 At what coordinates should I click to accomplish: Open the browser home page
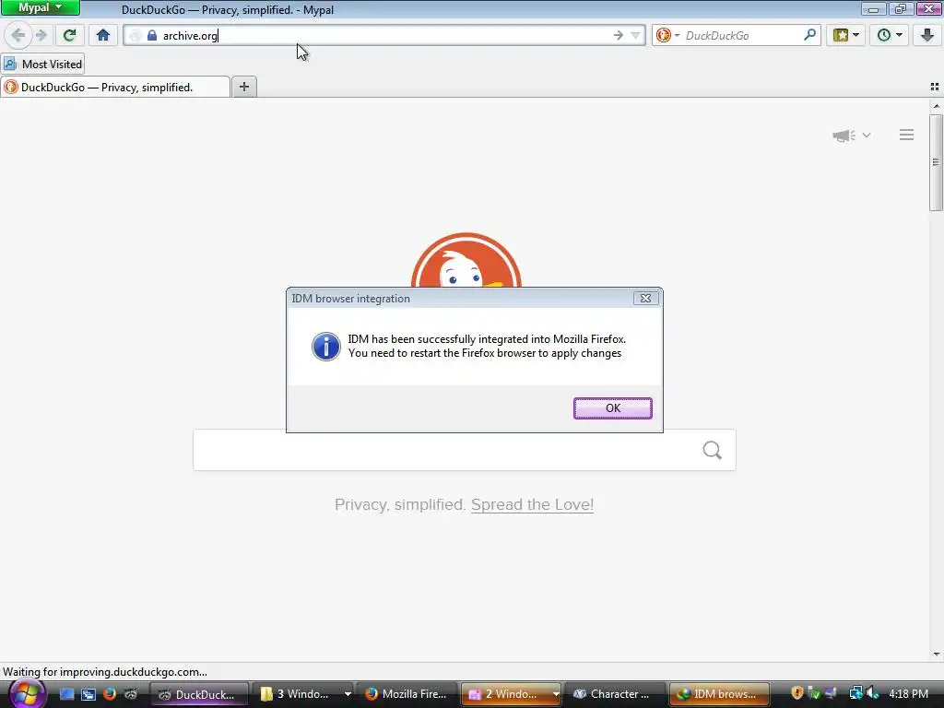tap(103, 35)
